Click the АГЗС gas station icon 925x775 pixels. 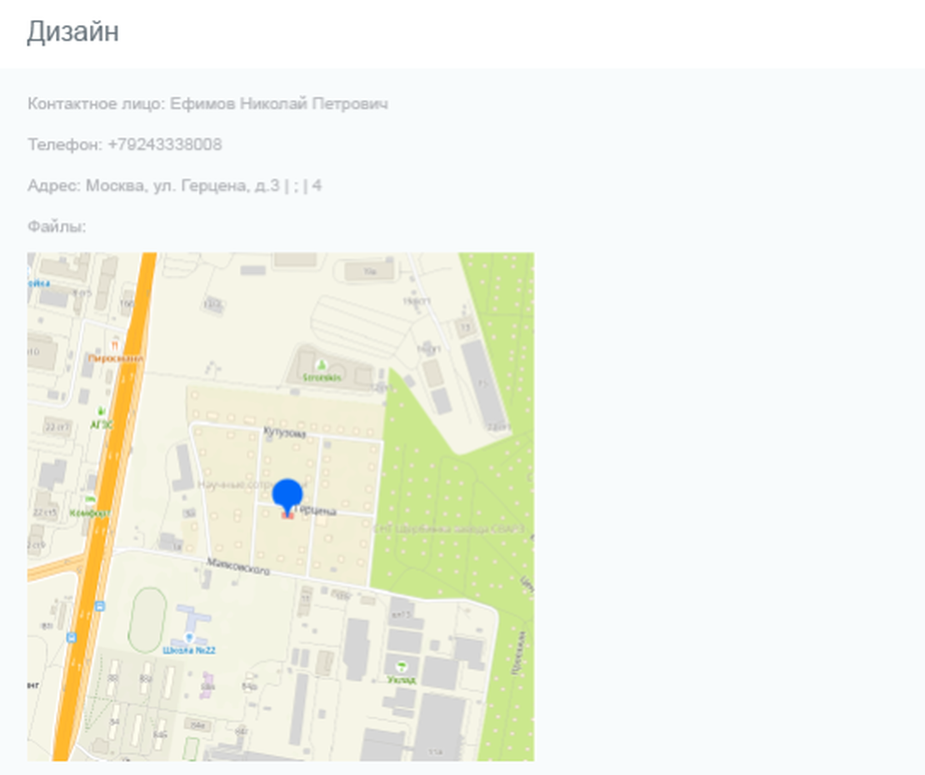point(101,412)
